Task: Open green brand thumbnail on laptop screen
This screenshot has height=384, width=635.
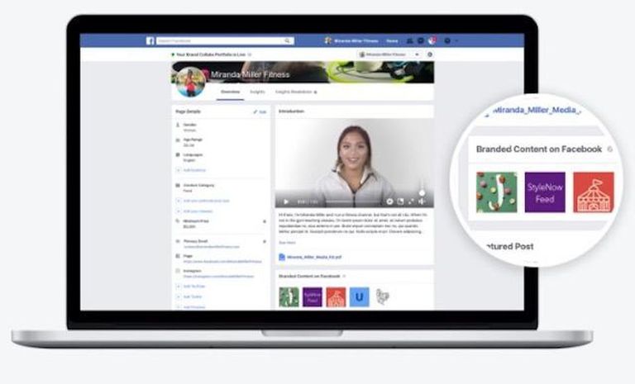Action: (289, 297)
